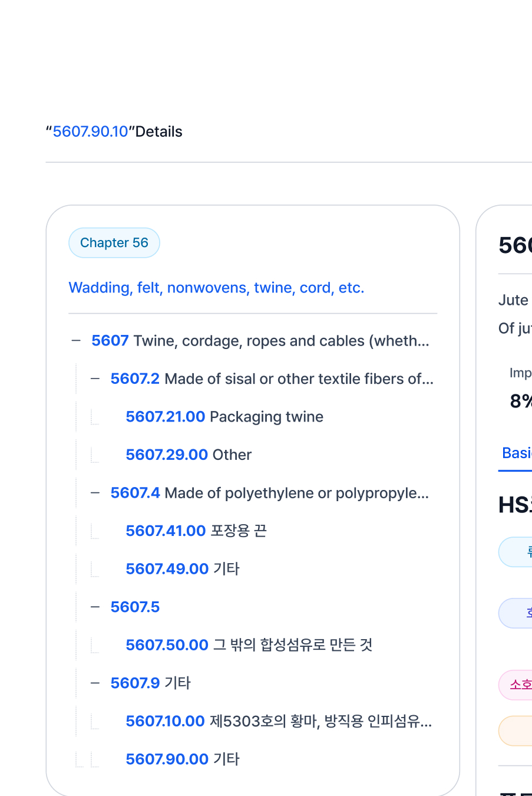Open the 5607.4 polyethylene subheading
Screen dimensions: 532x796
tap(269, 493)
